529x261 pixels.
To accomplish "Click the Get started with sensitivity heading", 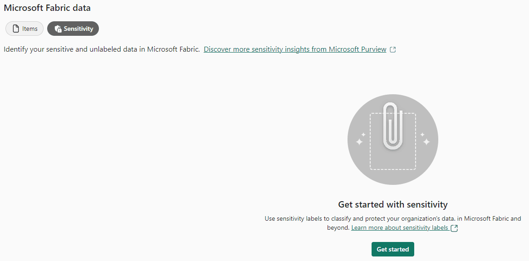I will click(x=393, y=204).
